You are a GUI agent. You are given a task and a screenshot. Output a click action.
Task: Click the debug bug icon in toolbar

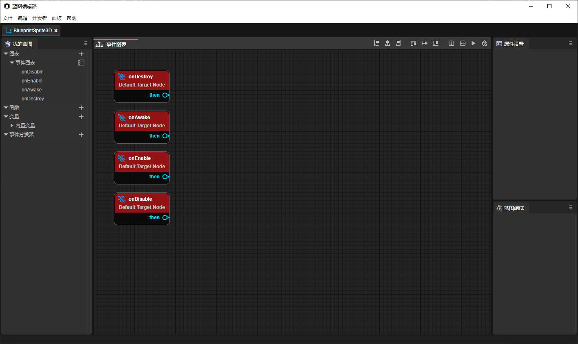(x=485, y=43)
